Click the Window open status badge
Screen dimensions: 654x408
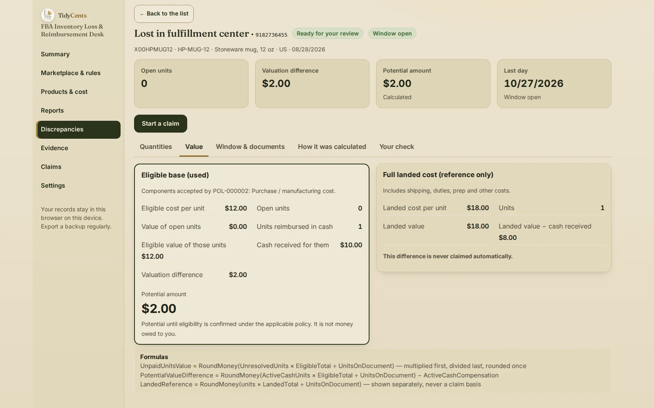point(392,33)
